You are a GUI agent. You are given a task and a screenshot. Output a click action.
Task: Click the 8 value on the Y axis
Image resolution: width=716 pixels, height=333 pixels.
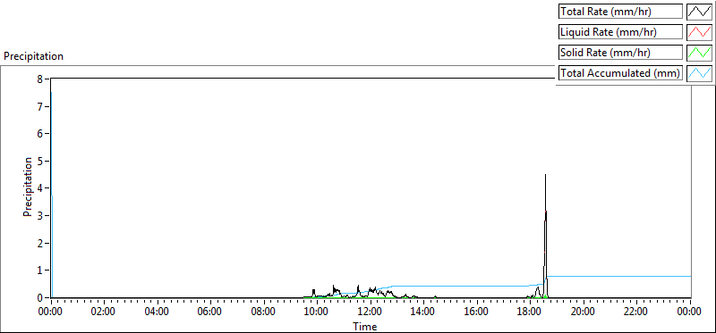point(39,79)
